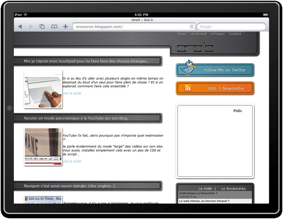Open the 'au hasard' menu item
The width and height of the screenshot is (283, 219).
pos(198,34)
